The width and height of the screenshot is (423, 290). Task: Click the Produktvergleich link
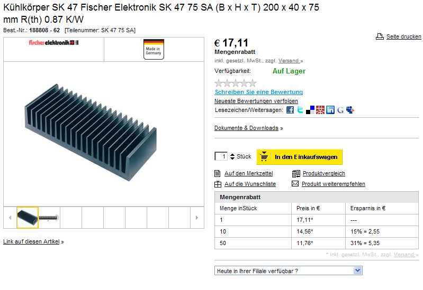pos(323,173)
